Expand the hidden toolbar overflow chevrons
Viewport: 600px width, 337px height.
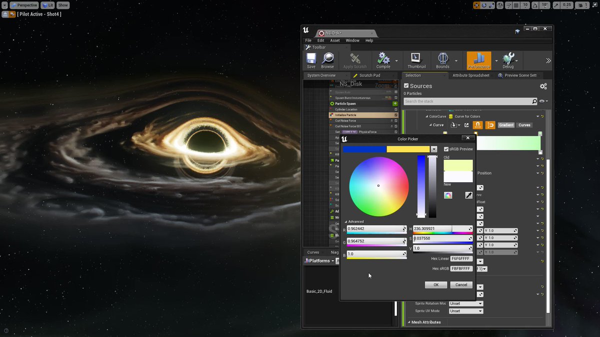tap(548, 60)
